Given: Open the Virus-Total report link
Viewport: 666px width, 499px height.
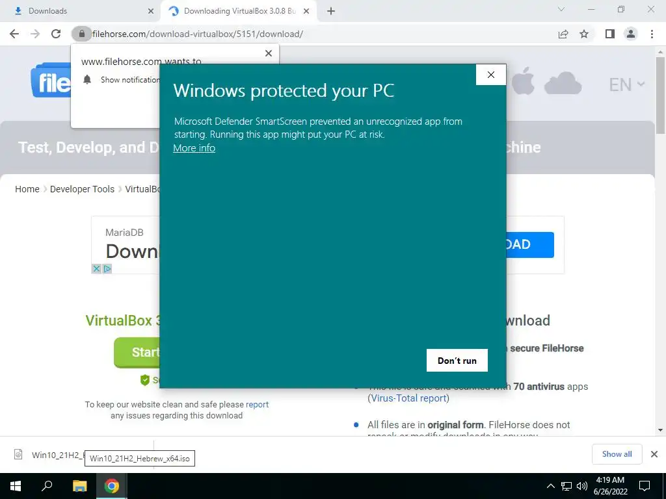Looking at the screenshot, I should coord(408,398).
